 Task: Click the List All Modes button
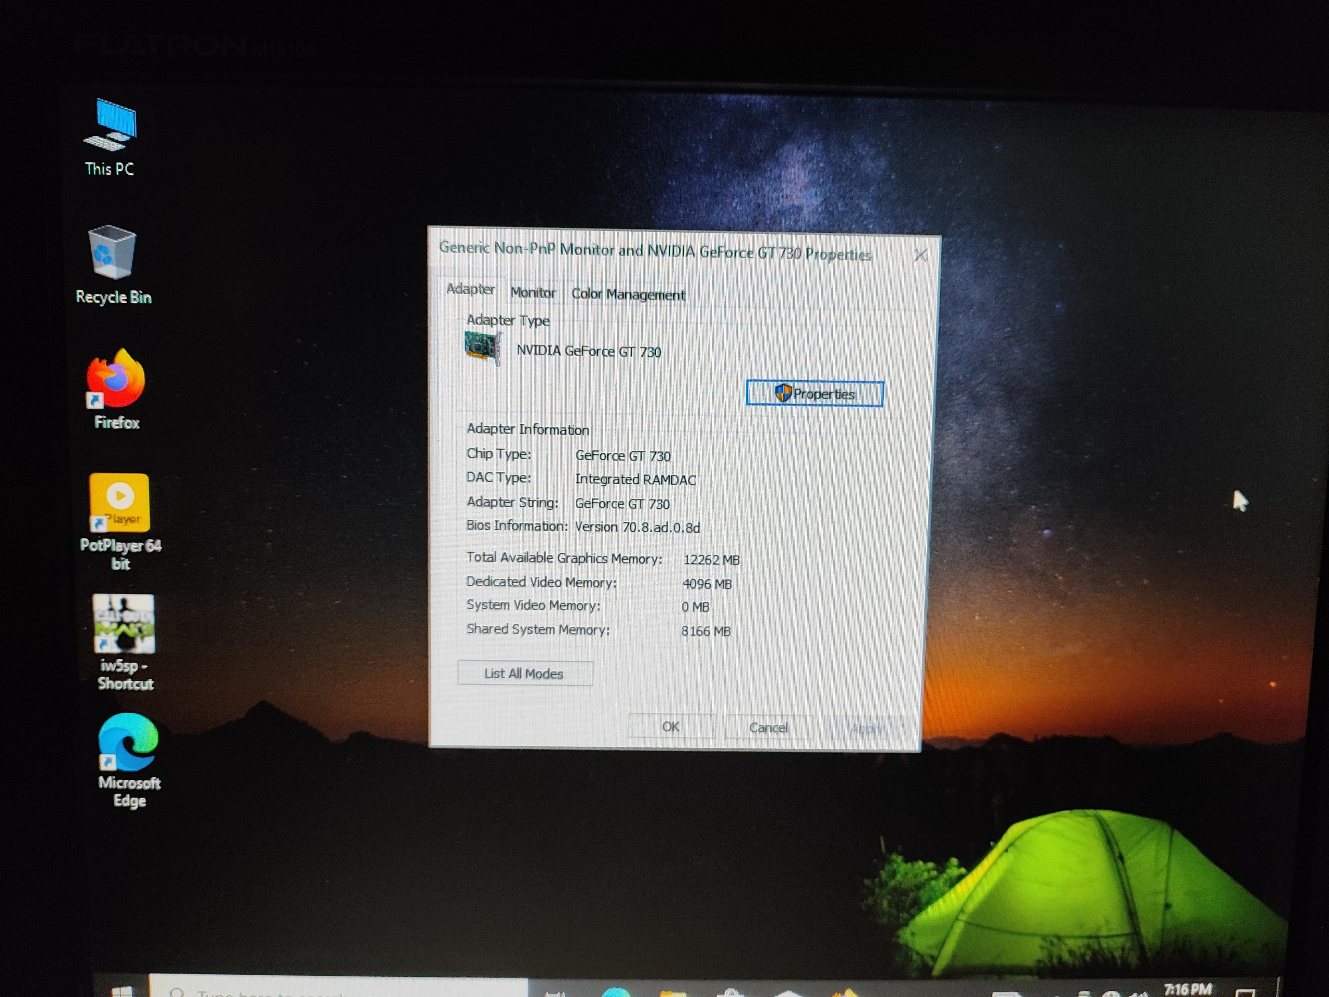tap(524, 673)
